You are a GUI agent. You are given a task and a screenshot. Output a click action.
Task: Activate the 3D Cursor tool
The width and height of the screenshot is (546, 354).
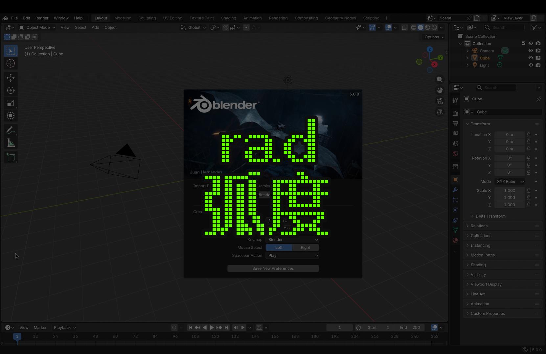pos(11,63)
